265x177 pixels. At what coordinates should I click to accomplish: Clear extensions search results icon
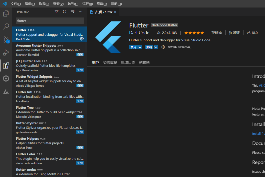tap(73, 12)
